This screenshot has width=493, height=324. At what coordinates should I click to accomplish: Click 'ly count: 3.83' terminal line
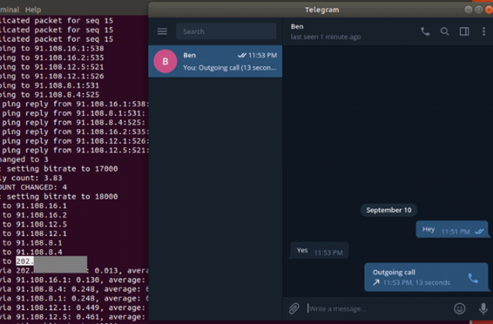coord(31,178)
